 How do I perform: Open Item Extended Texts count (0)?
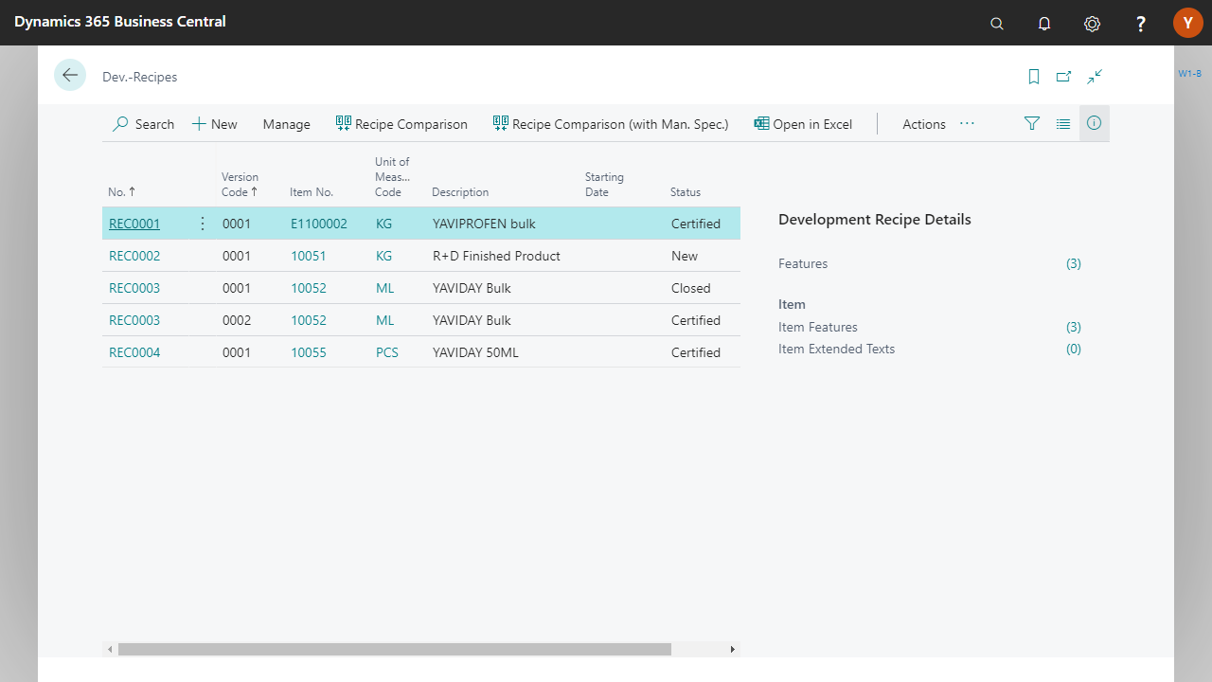point(1074,350)
